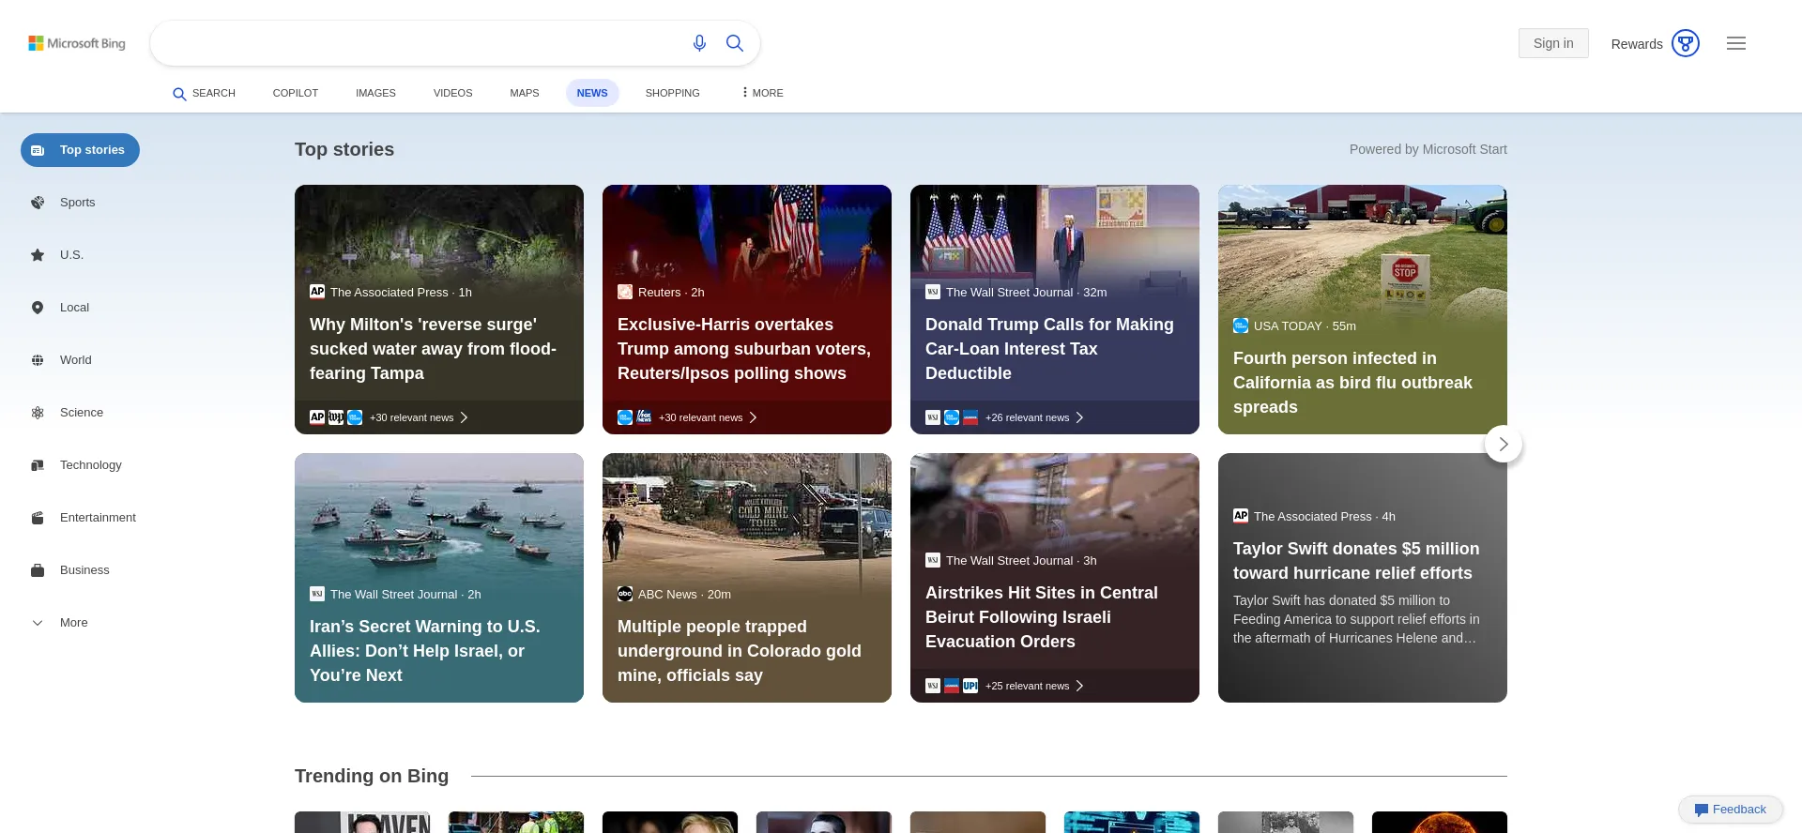Switch to the VIDEOS tab
1802x833 pixels.
pyautogui.click(x=452, y=93)
